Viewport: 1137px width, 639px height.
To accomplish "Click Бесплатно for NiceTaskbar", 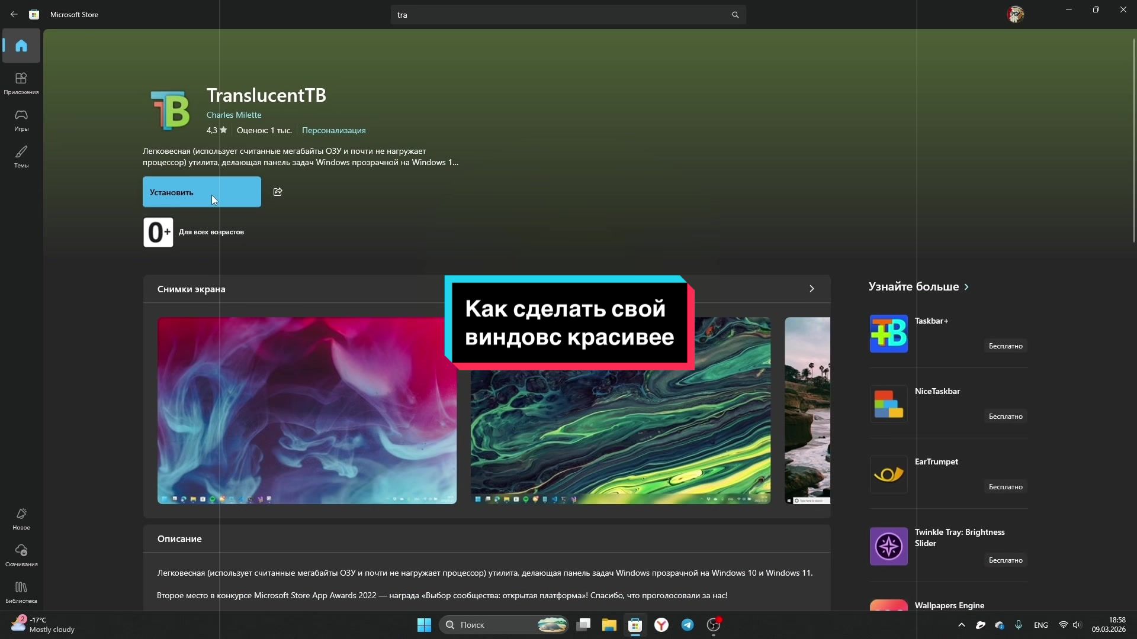I will coord(1006,417).
